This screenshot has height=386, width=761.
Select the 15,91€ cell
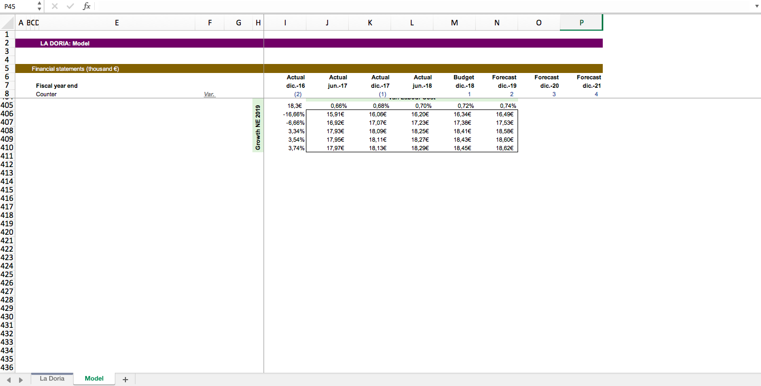tap(327, 114)
